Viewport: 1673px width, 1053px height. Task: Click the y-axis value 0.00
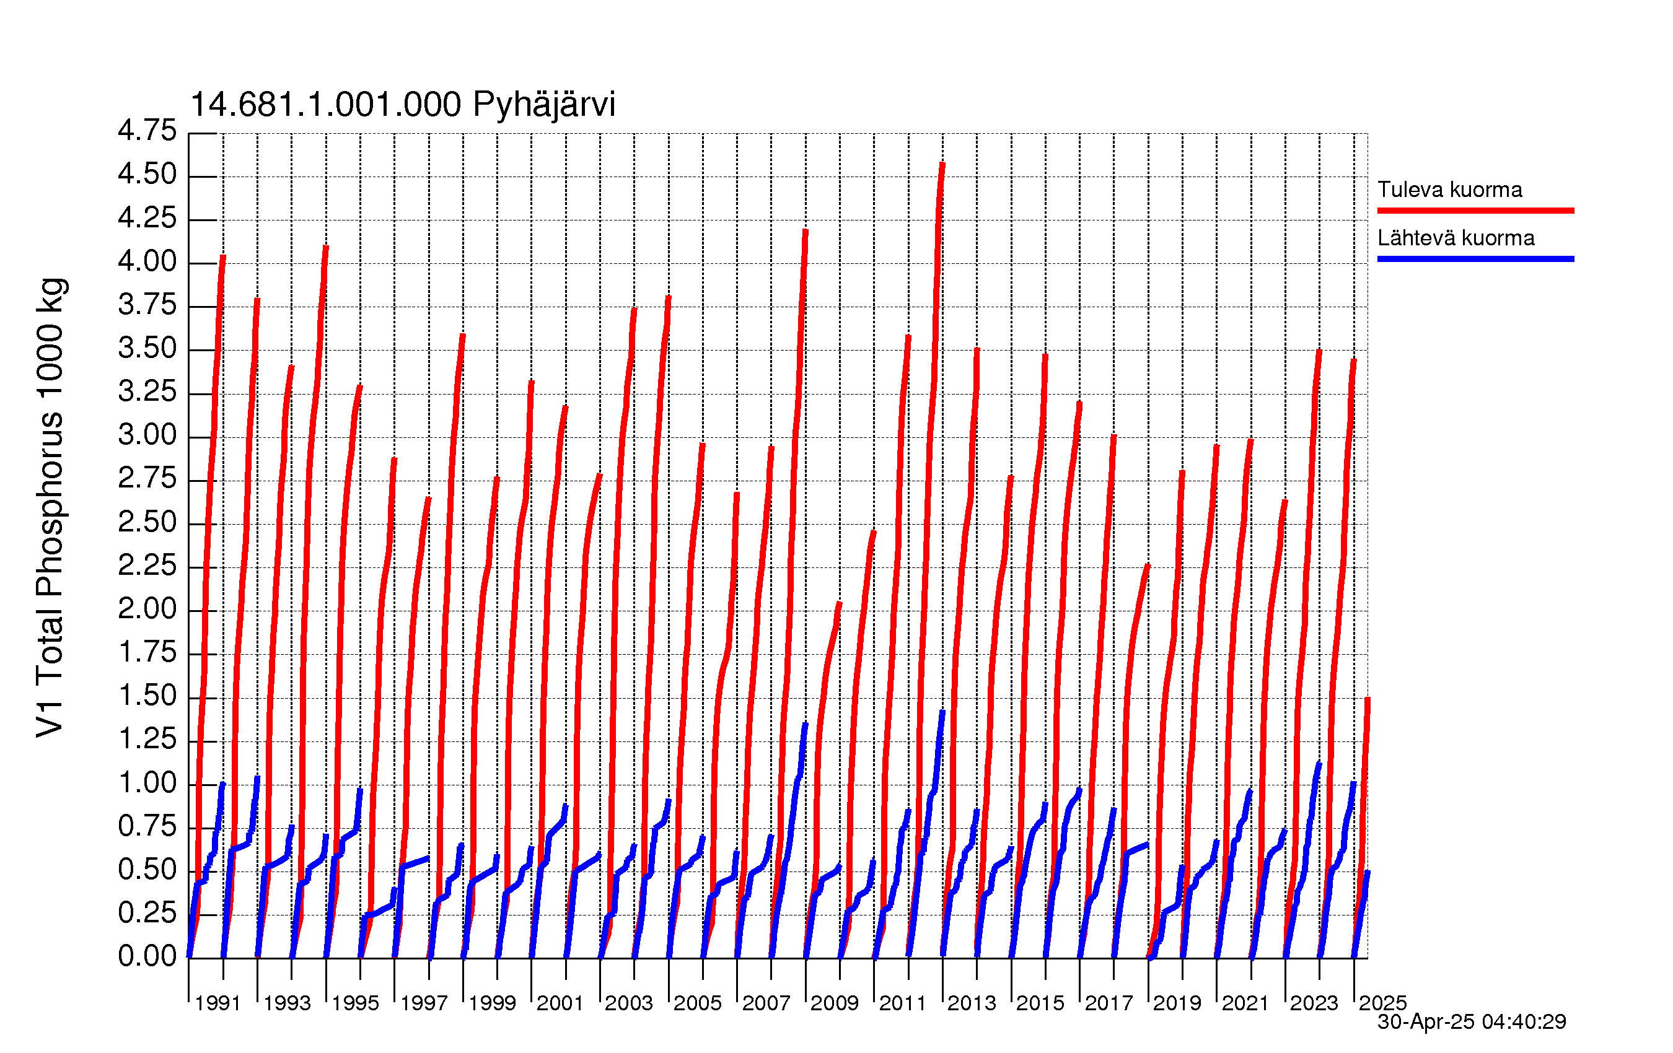pos(147,956)
